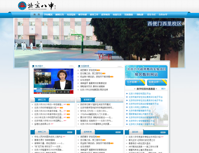Select focus picture slide number 2
The width and height of the screenshot is (199, 153).
pyautogui.click(x=61, y=92)
